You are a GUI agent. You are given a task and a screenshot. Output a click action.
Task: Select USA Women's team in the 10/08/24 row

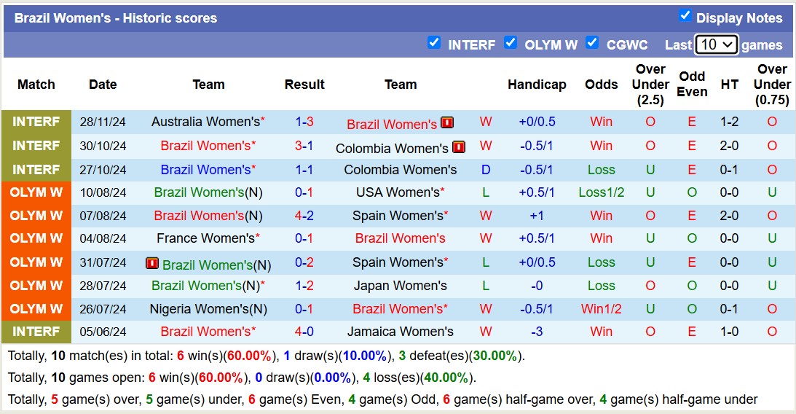coord(398,192)
